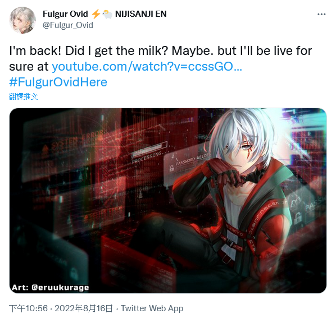Open the attached artwork image
336x323 pixels.
(x=168, y=201)
